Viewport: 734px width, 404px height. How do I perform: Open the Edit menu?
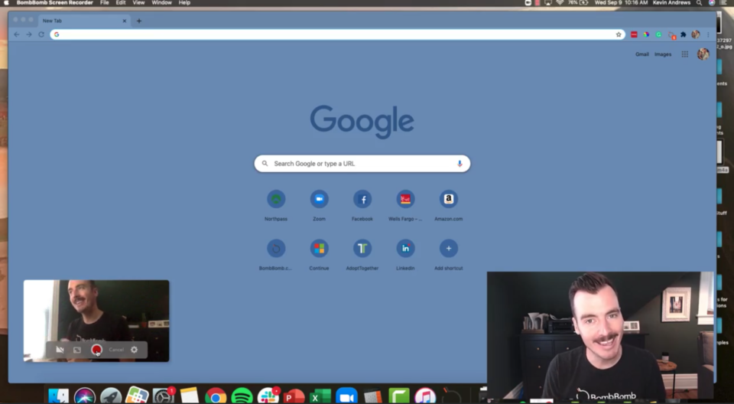121,3
